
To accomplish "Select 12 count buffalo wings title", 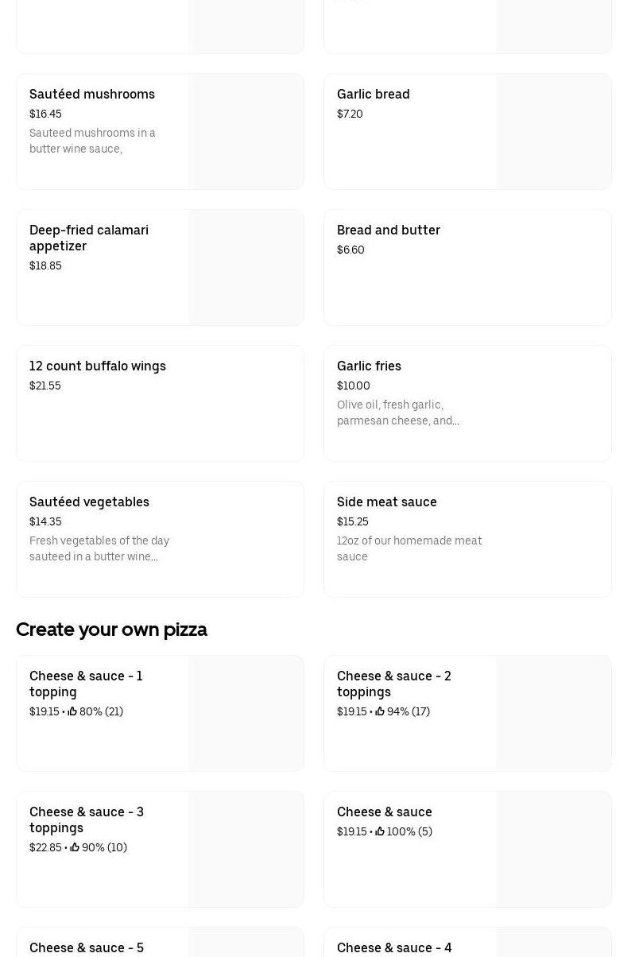I will [98, 366].
